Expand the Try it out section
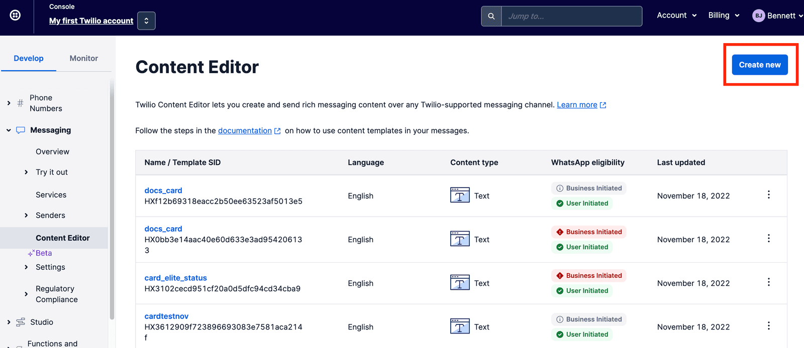Image resolution: width=804 pixels, height=348 pixels. pyautogui.click(x=26, y=172)
